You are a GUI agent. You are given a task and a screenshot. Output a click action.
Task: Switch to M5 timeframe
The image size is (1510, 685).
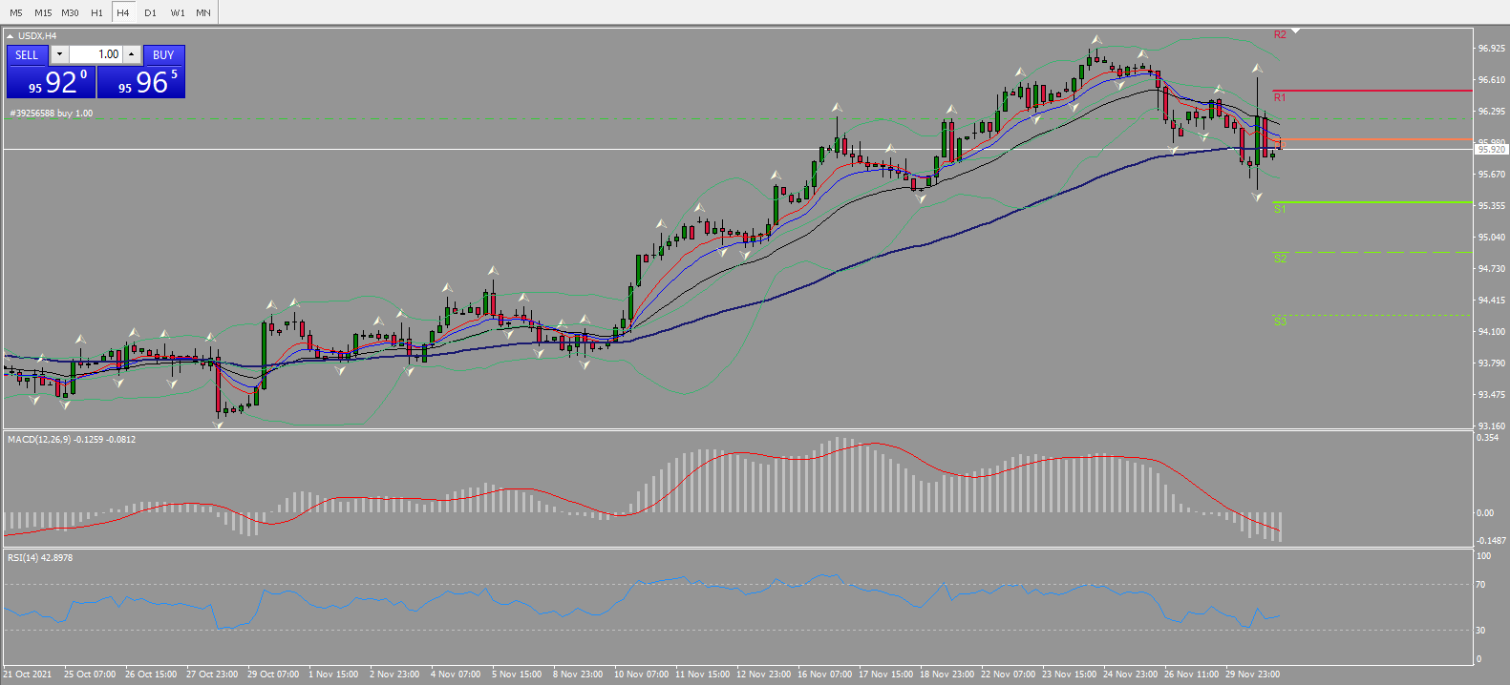(x=16, y=12)
